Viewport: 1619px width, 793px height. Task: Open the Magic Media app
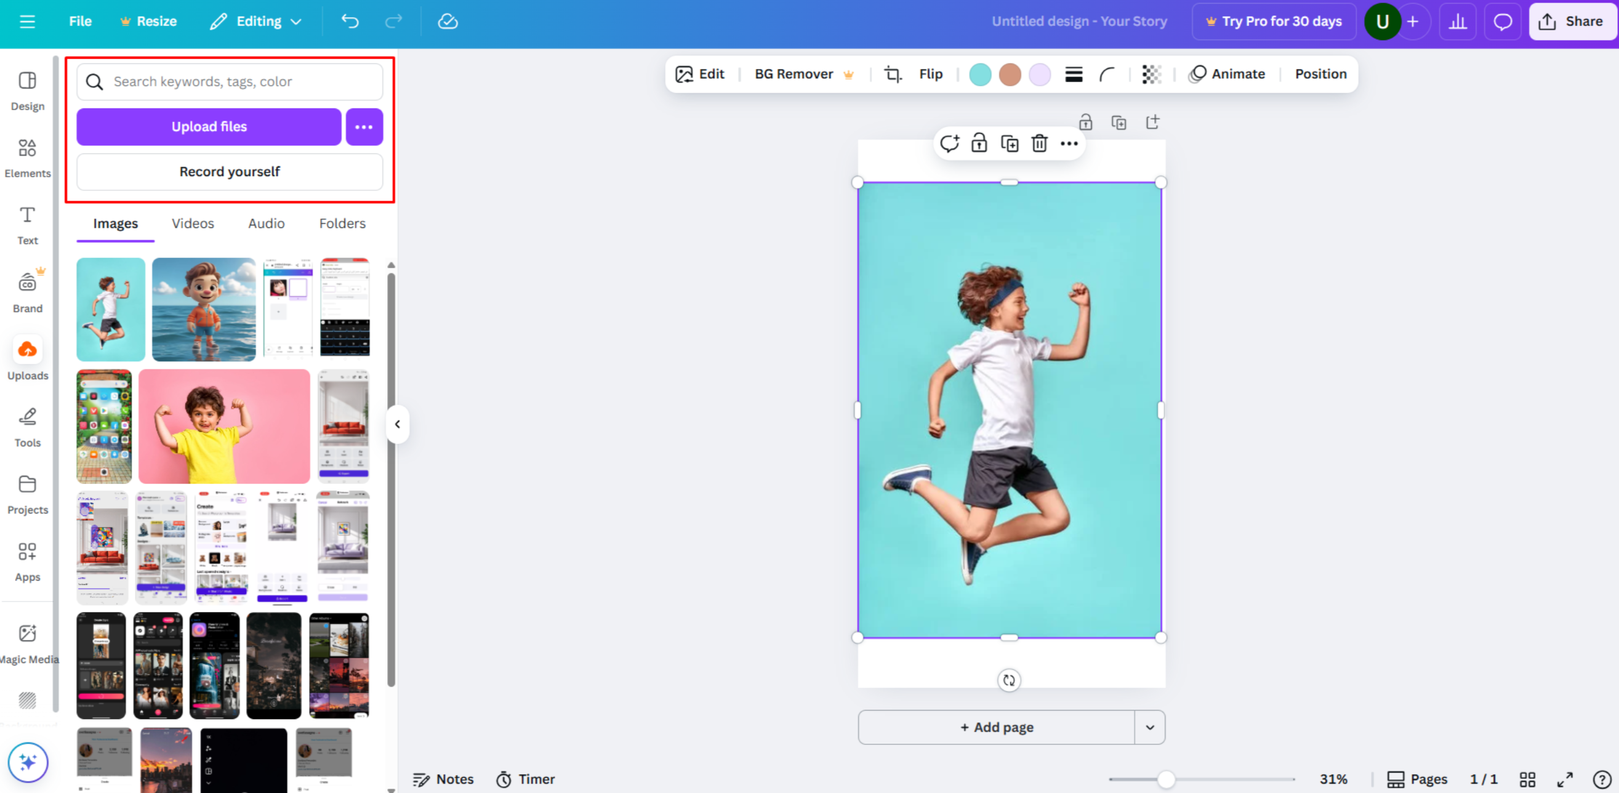click(x=28, y=643)
